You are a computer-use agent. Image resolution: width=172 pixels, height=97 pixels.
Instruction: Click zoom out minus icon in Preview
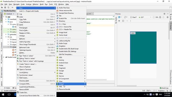153,17
